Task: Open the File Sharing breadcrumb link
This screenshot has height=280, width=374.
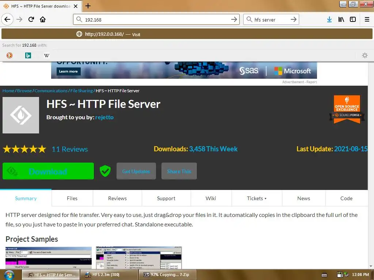Action: 81,91
